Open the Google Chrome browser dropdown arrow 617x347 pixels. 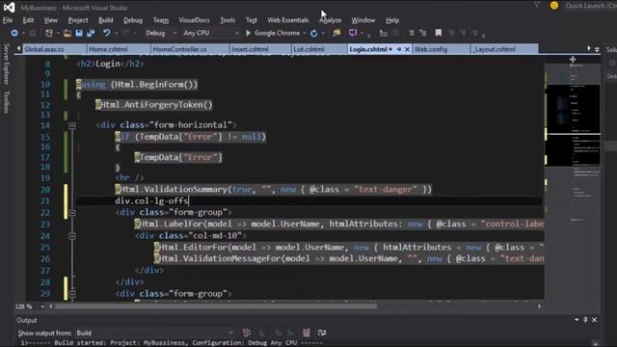[x=305, y=34]
